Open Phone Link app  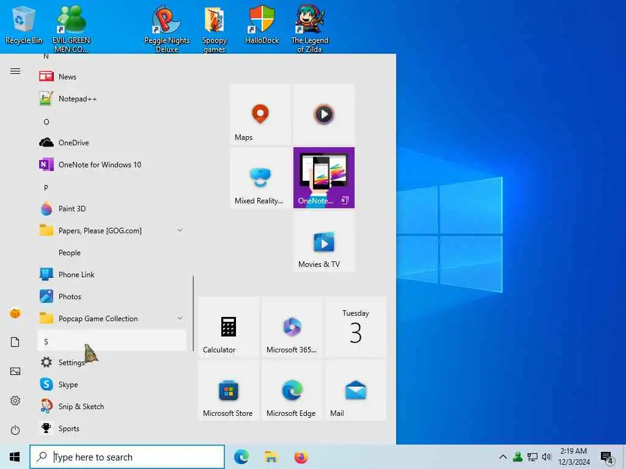click(112, 274)
